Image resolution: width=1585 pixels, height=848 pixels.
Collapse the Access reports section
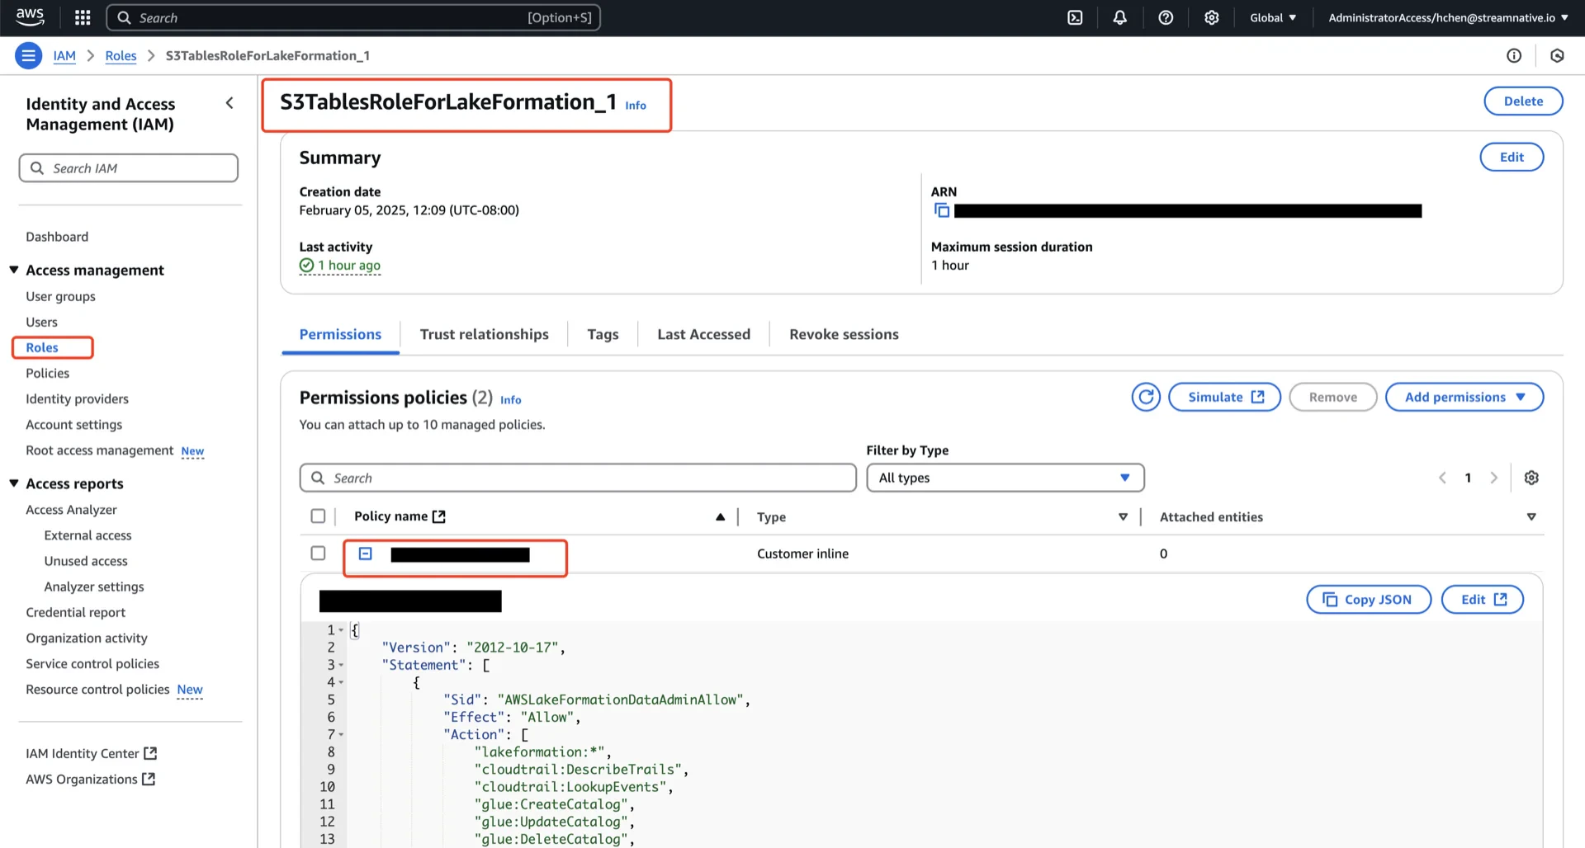[x=14, y=483]
